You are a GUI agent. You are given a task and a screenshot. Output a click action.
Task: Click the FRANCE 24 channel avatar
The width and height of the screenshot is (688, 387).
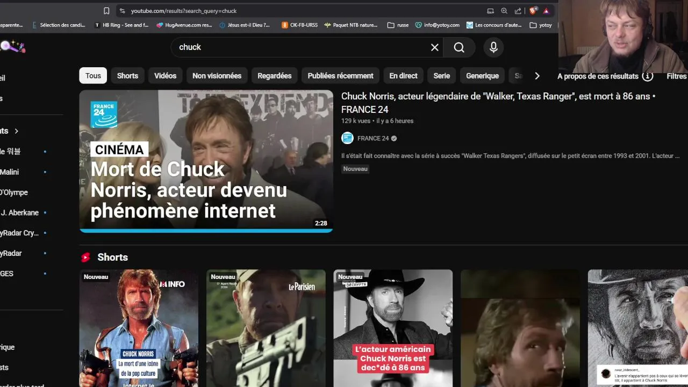pos(348,138)
